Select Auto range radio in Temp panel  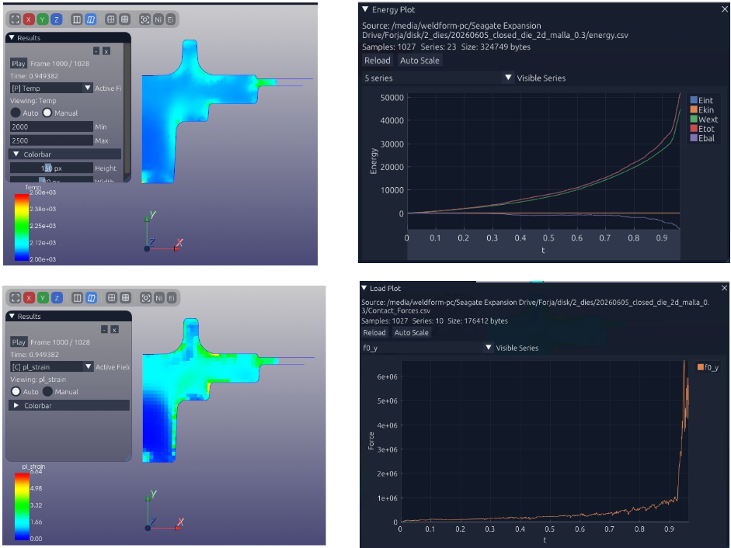[16, 113]
